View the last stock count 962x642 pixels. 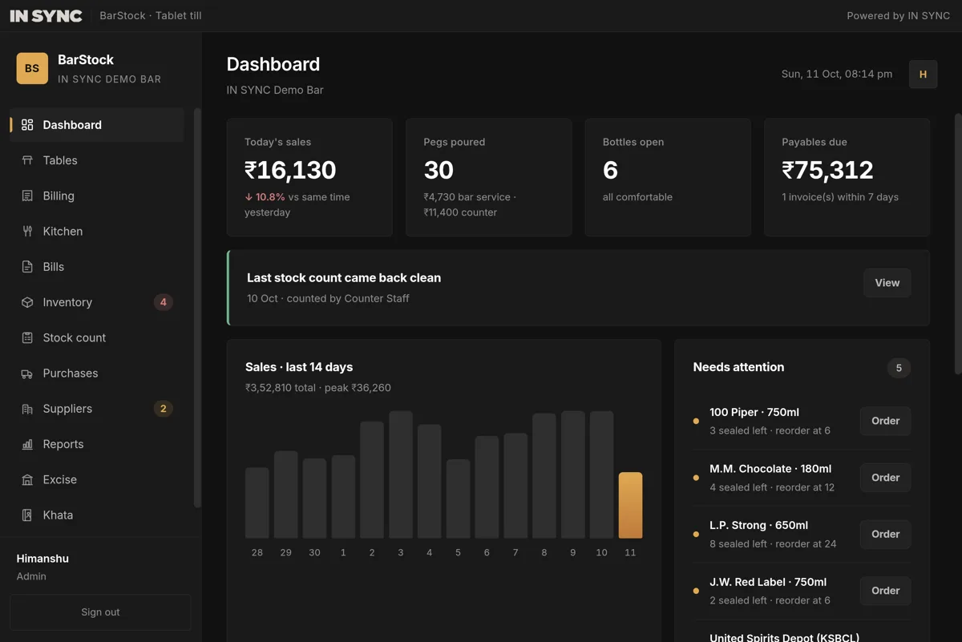point(887,283)
